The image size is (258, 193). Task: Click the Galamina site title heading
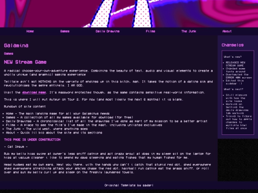(x=16, y=45)
